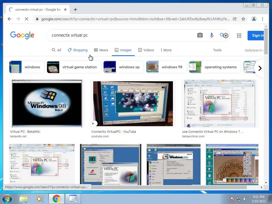Click the SafeSearch setting
This screenshot has width=272, height=204.
(x=254, y=50)
